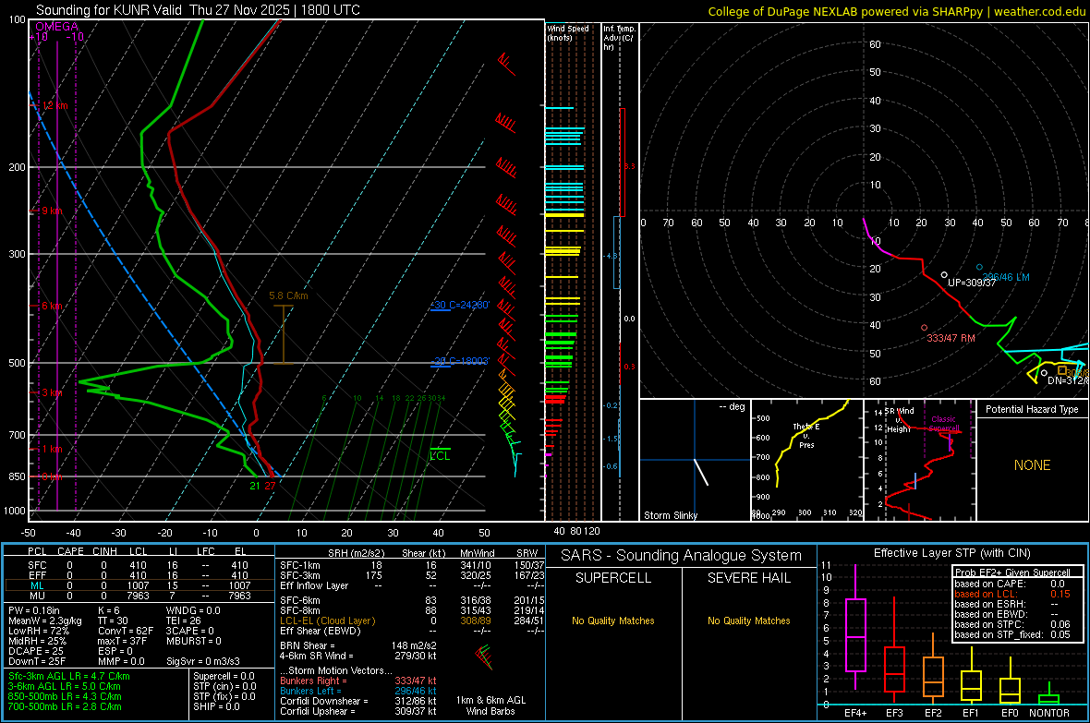Click the 'PW = 0.18in' value

tap(34, 610)
